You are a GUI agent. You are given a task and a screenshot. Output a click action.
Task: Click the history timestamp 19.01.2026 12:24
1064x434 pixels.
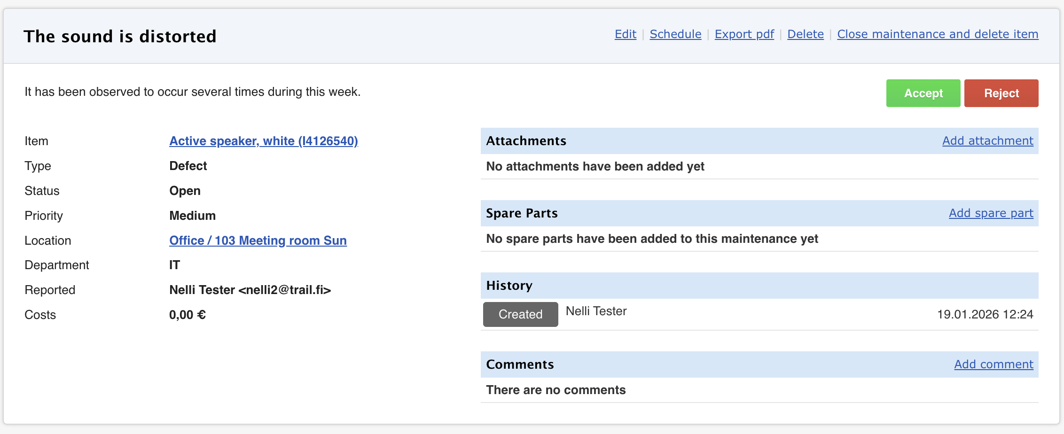[985, 314]
